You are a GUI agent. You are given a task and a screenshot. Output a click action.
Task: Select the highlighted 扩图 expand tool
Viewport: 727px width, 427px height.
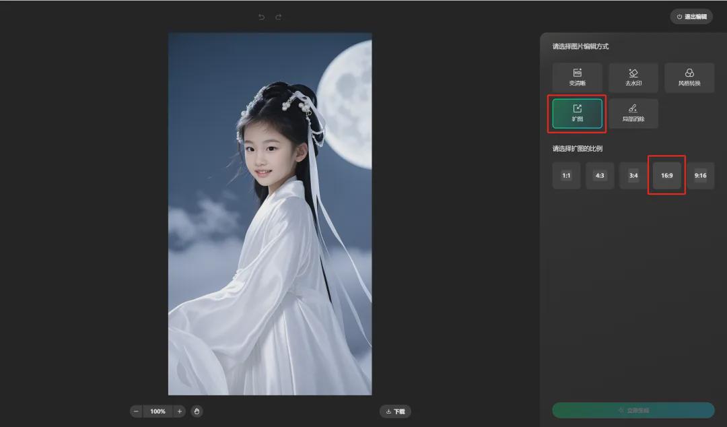[577, 113]
